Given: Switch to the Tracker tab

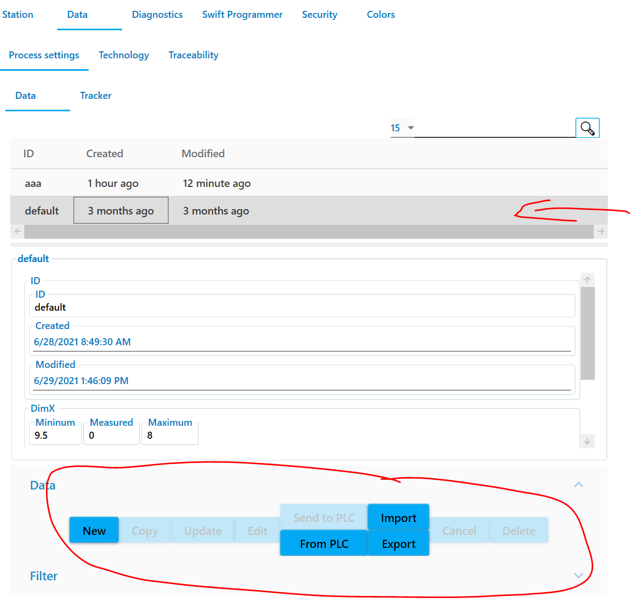Looking at the screenshot, I should coord(96,95).
